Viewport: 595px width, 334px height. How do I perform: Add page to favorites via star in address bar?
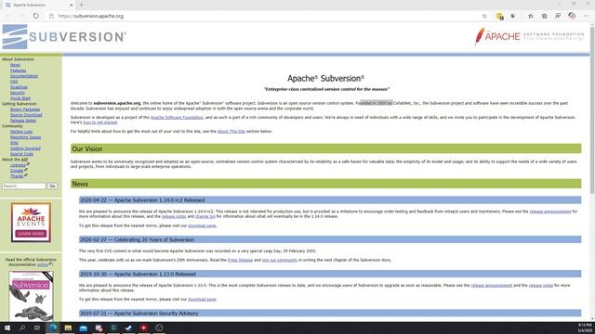tap(484, 16)
